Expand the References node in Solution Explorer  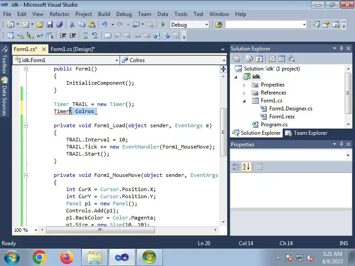(245, 93)
